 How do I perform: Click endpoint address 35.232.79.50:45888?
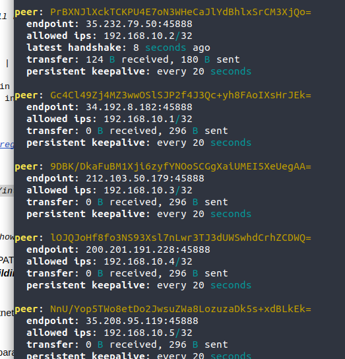click(x=139, y=24)
